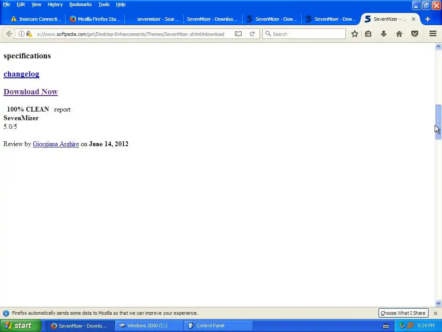The width and height of the screenshot is (442, 332).
Task: Reload the current page
Action: coord(252,34)
